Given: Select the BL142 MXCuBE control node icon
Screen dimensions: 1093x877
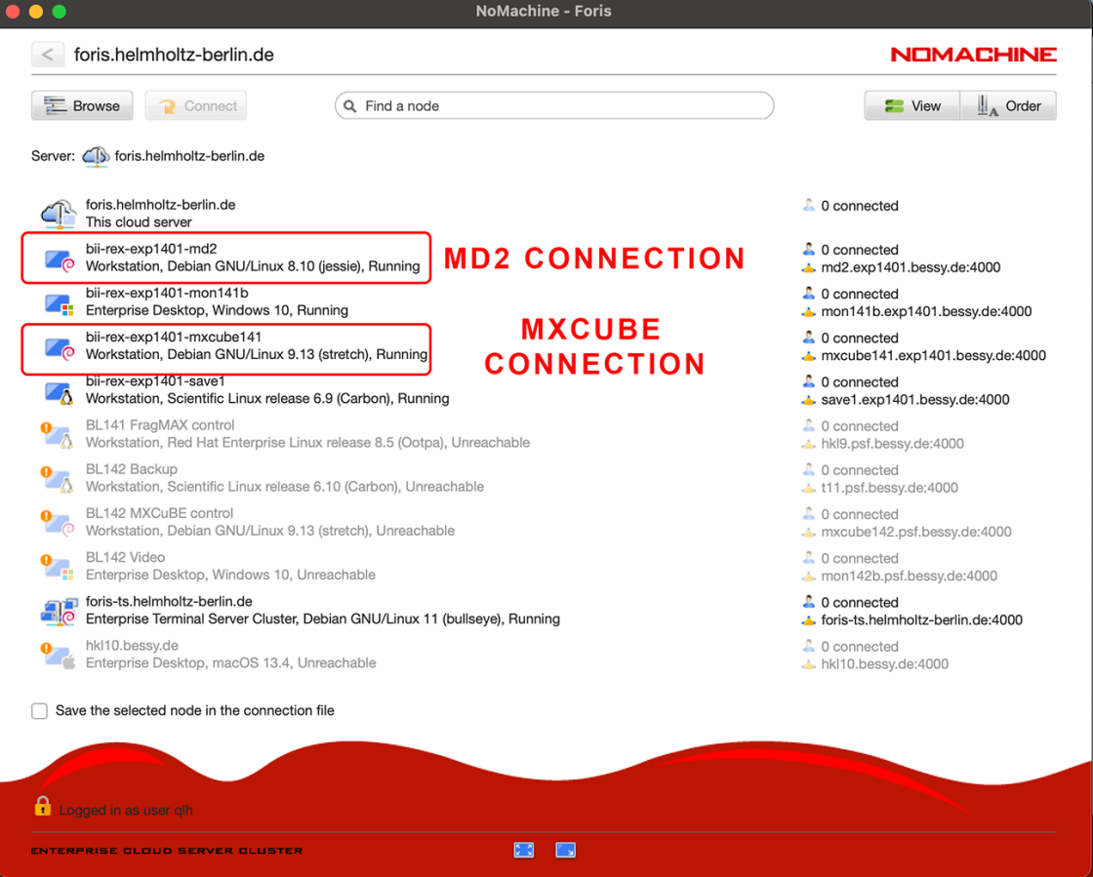Looking at the screenshot, I should point(58,523).
